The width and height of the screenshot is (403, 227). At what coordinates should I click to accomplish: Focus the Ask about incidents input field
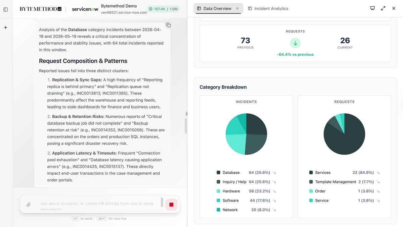pyautogui.click(x=97, y=204)
